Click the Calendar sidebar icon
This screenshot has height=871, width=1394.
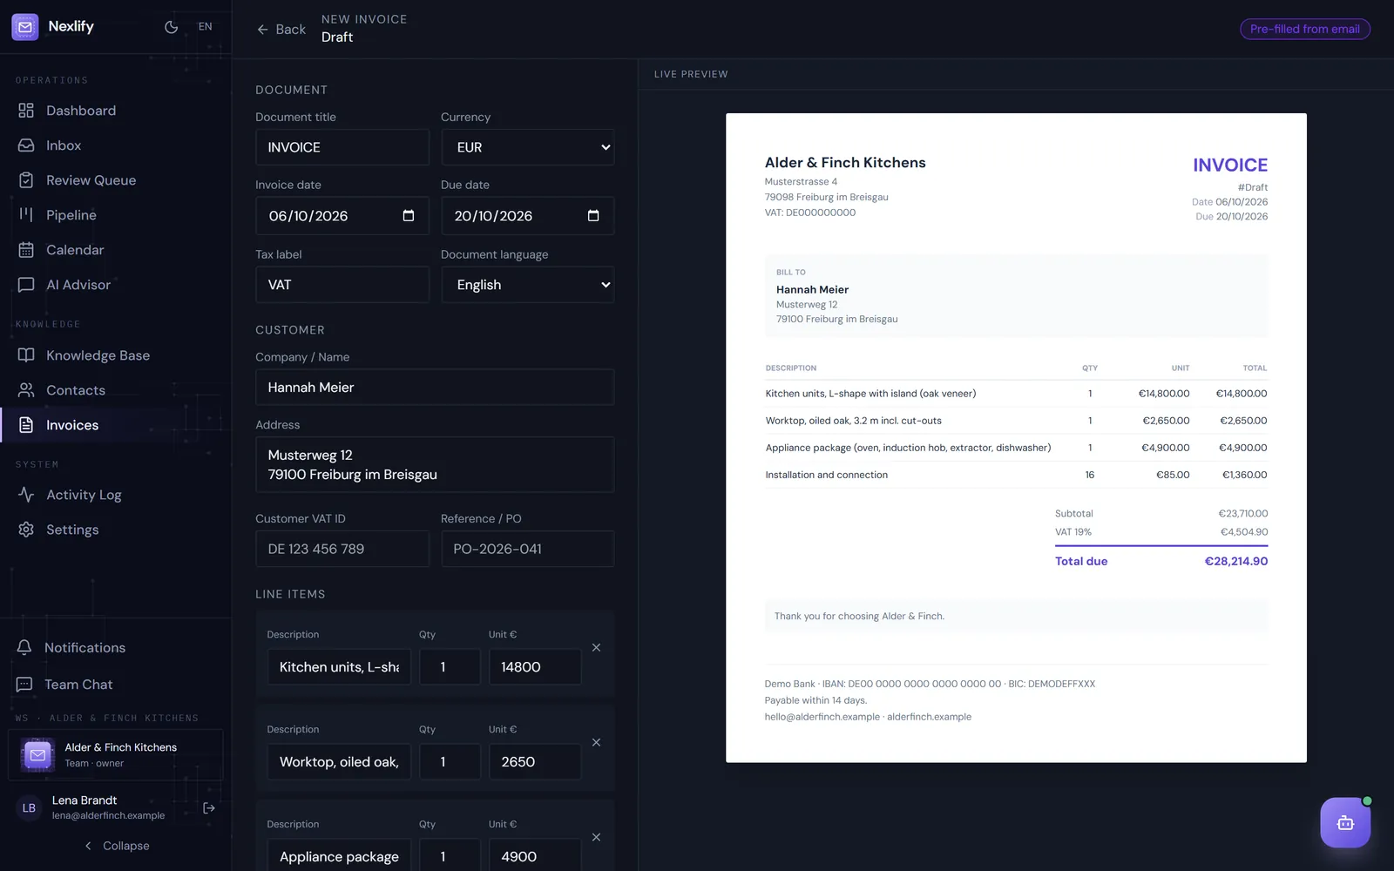pos(26,250)
